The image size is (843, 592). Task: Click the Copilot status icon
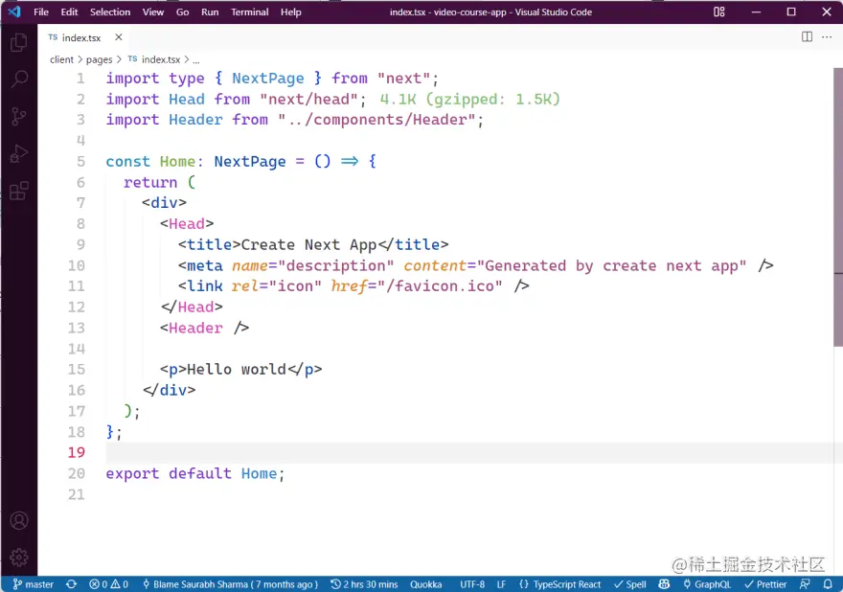click(664, 584)
